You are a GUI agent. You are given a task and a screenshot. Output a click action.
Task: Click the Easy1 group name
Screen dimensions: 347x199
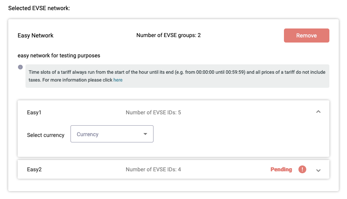(x=34, y=112)
